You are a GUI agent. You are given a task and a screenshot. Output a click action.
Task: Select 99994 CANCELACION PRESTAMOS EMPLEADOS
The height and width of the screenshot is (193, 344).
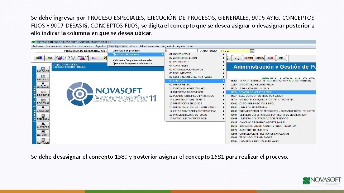click(271, 134)
